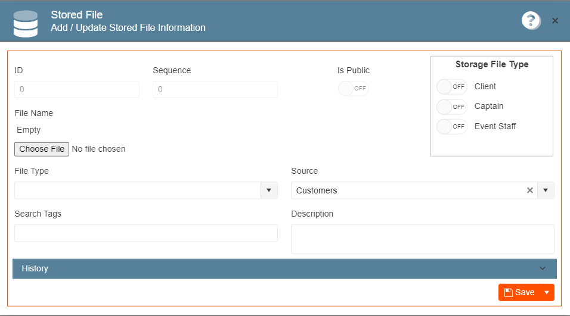Click the floppy disk Save icon
Viewport: 570px width, 316px height.
(509, 292)
